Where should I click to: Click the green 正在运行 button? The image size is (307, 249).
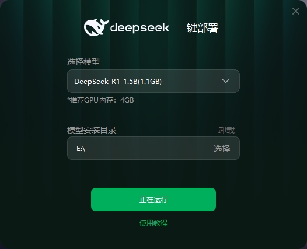point(153,199)
